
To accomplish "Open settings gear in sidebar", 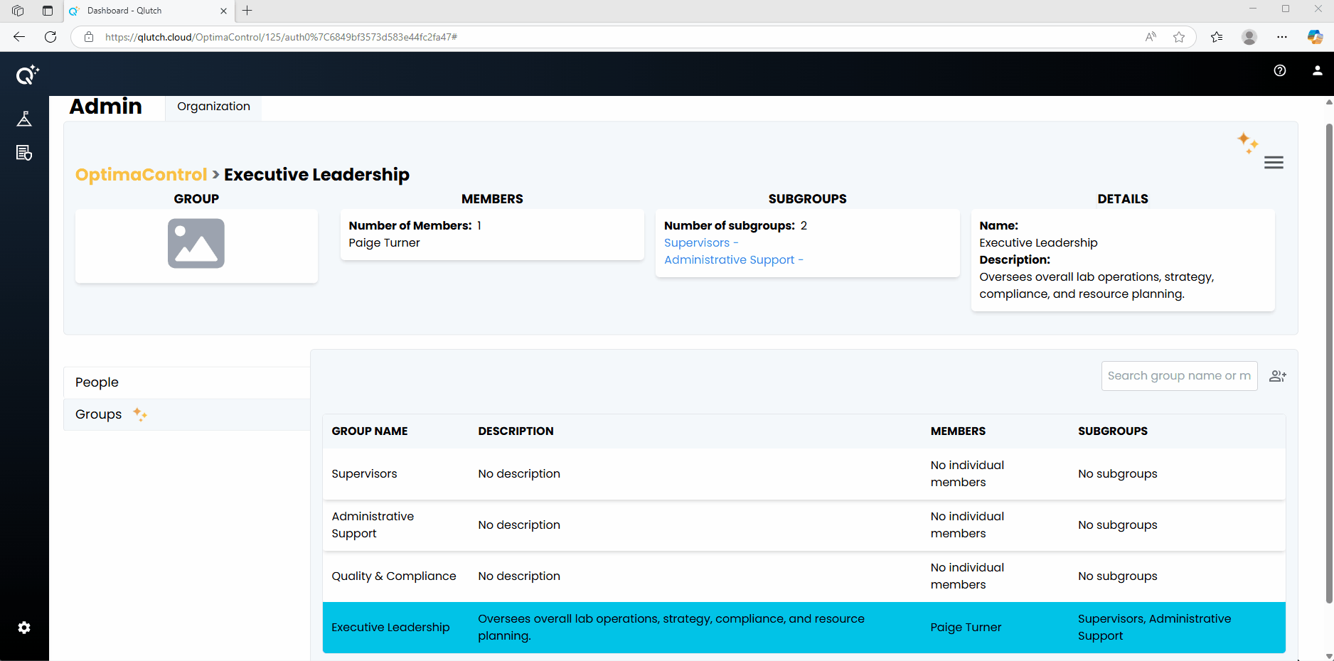I will (x=24, y=628).
